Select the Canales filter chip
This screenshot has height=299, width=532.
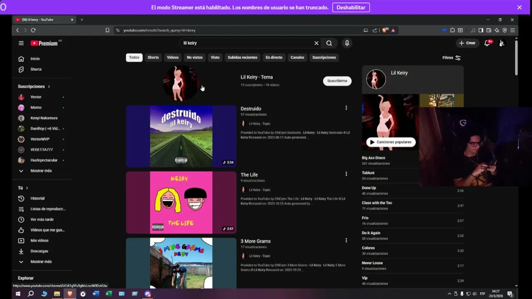pos(297,58)
